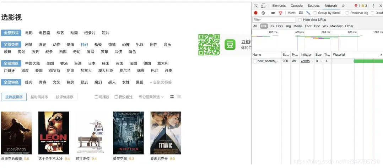Select the 全部形式 tag
The height and width of the screenshot is (168, 383).
11,33
